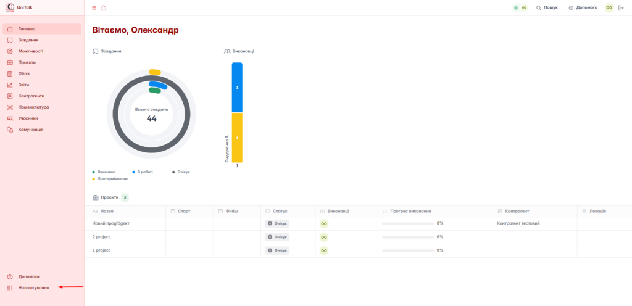Click the UniTalk logo

10,7
